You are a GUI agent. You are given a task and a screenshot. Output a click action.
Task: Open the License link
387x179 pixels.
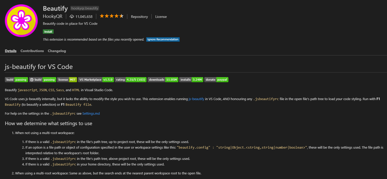161,17
